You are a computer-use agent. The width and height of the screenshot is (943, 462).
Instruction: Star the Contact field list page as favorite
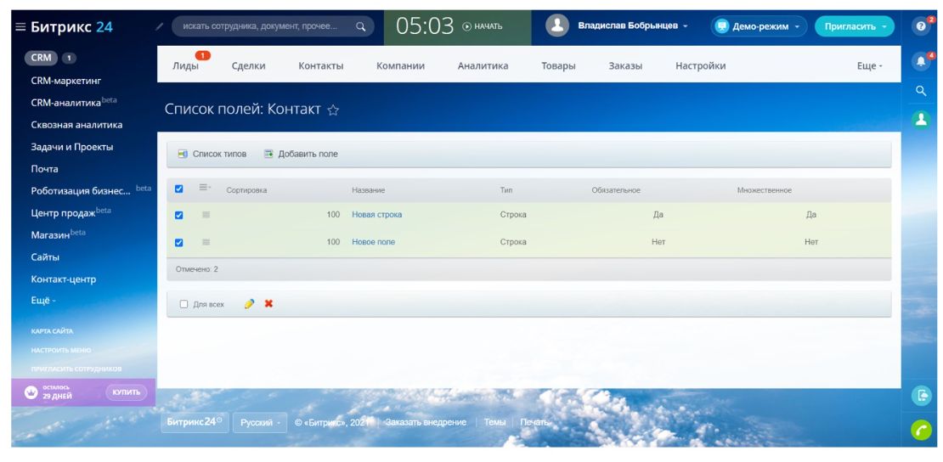coord(333,110)
